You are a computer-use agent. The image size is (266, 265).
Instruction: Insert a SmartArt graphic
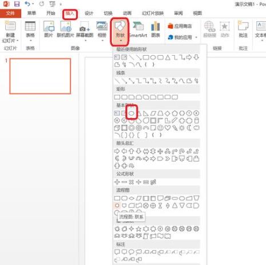tap(138, 29)
